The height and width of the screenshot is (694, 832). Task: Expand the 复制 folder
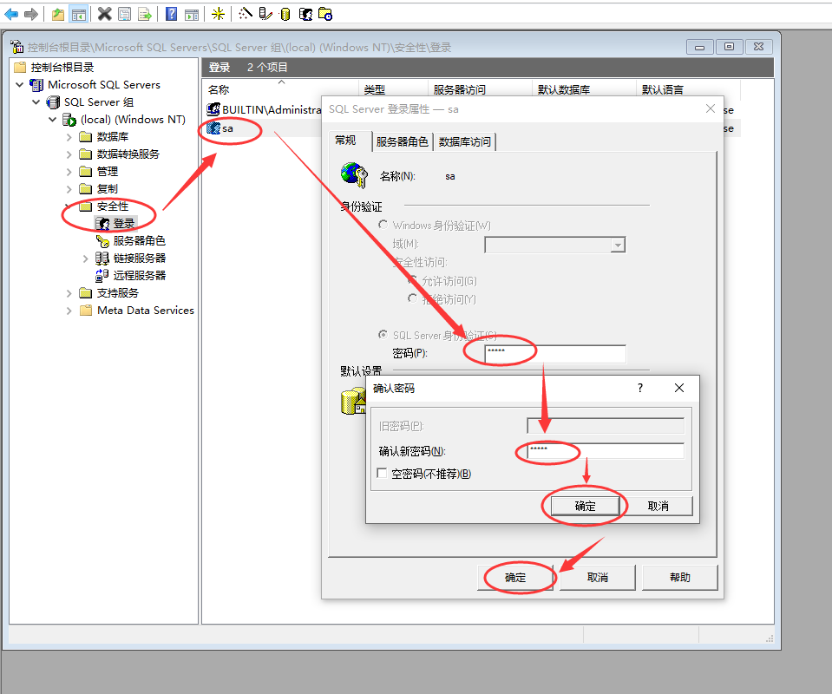(x=69, y=189)
